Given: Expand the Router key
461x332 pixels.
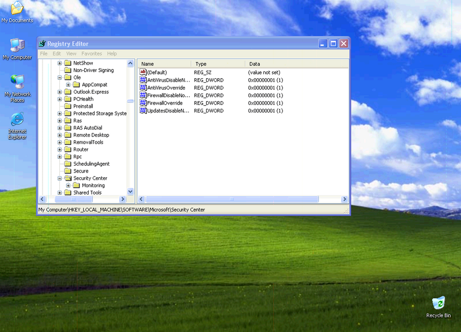Looking at the screenshot, I should pyautogui.click(x=60, y=150).
